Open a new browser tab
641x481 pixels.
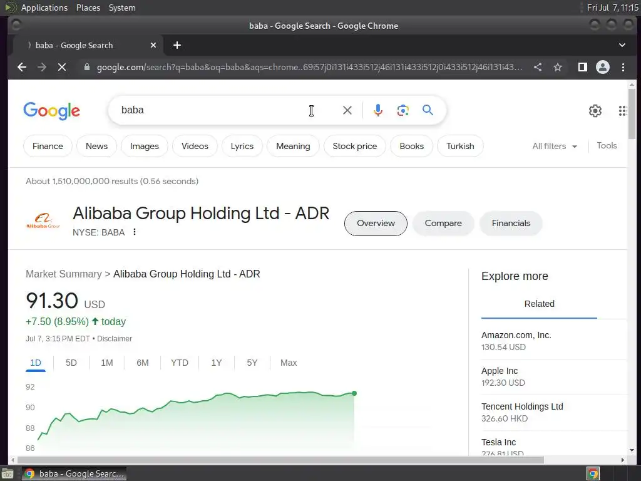click(177, 45)
